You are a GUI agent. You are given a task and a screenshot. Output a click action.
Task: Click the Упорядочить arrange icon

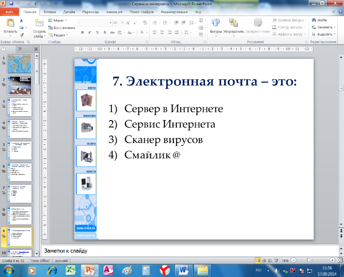[233, 23]
